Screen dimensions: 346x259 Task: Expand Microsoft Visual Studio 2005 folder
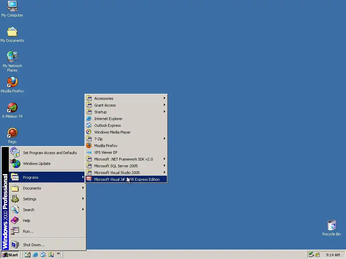pos(126,173)
